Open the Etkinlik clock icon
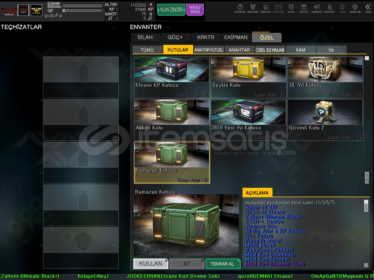Image resolution: width=374 pixels, height=280 pixels. (x=240, y=9)
